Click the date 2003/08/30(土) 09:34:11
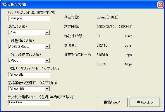 [x=115, y=27]
